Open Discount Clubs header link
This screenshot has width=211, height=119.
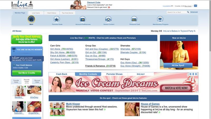point(94,2)
